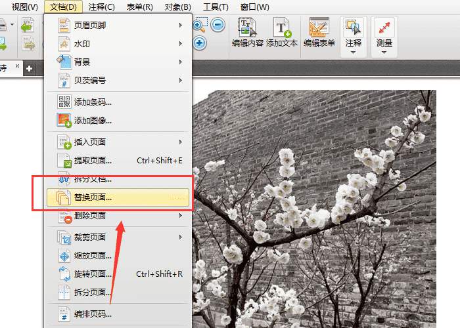Close the current document tab
The width and height of the screenshot is (460, 328).
(17, 66)
